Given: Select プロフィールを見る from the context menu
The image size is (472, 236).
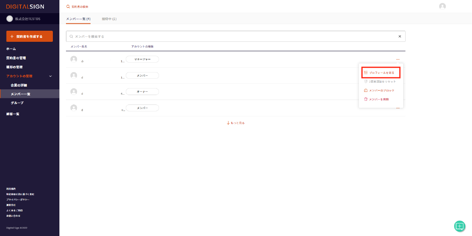Looking at the screenshot, I should (x=381, y=73).
